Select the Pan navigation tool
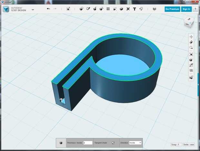The image size is (200, 151). point(191,37)
